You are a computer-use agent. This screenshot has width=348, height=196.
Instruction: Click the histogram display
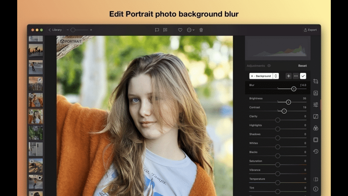point(278,48)
